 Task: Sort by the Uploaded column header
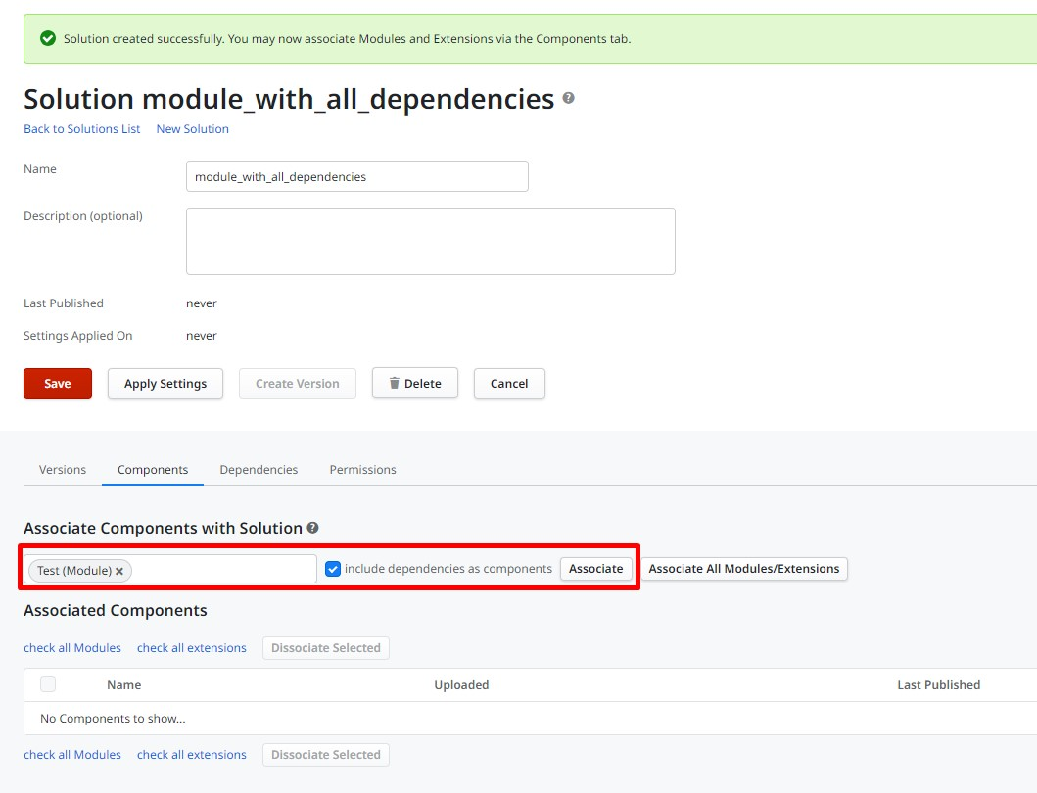click(461, 685)
